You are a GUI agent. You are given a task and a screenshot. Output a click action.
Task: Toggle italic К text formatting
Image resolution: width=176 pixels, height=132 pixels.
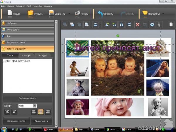pyautogui.click(x=14, y=111)
